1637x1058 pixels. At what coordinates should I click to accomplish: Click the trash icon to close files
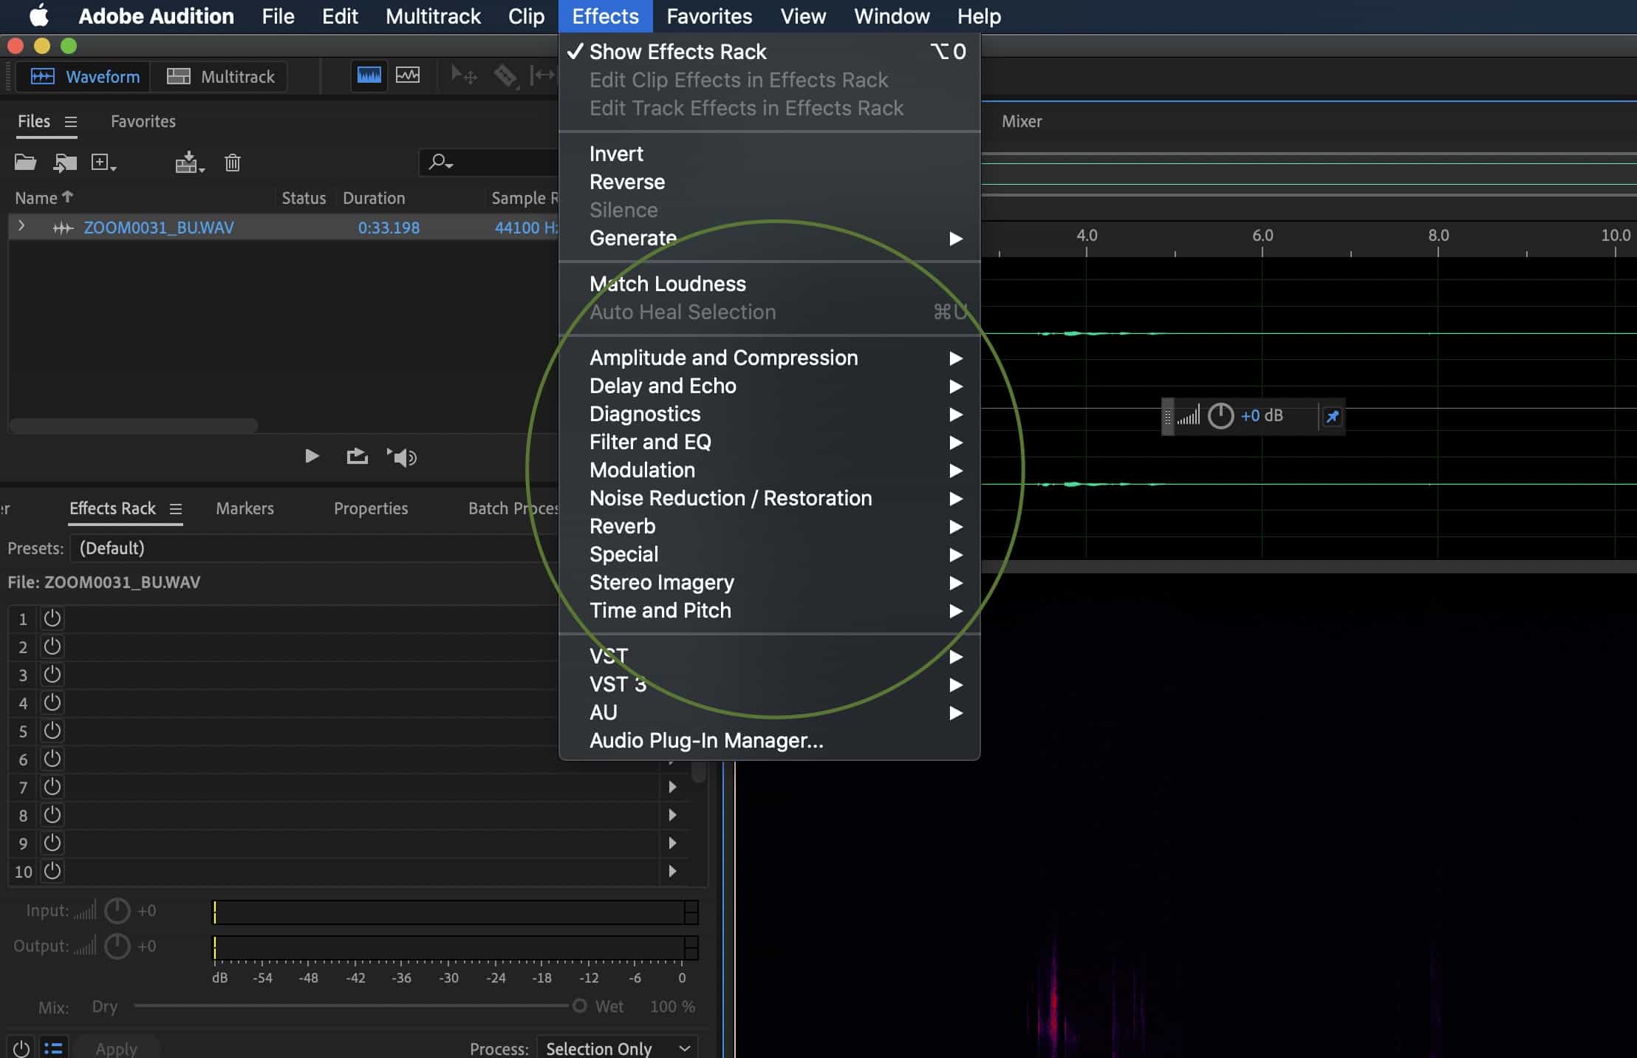coord(233,163)
